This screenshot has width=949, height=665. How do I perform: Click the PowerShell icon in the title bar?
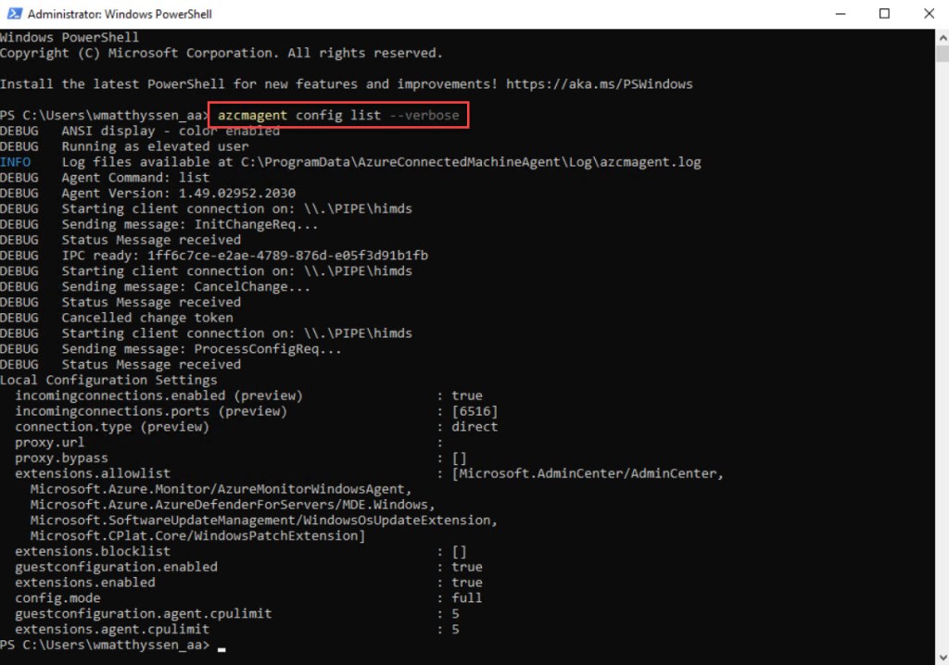[x=13, y=14]
